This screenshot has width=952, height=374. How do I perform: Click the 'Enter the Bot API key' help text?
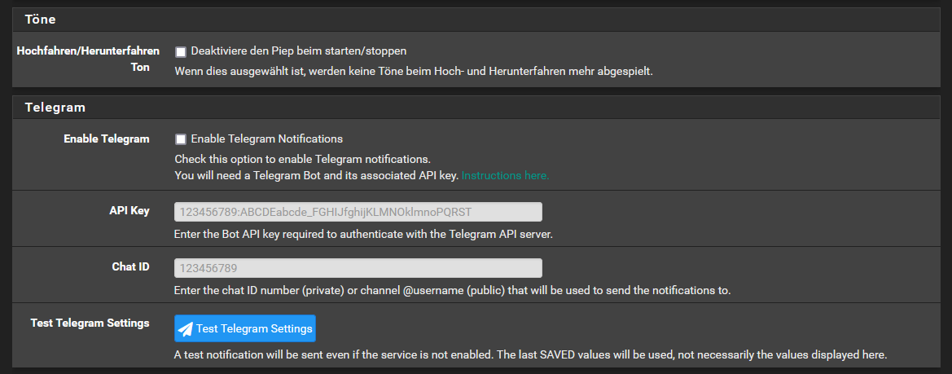click(363, 235)
